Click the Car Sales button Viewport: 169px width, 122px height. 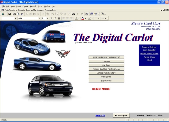pyautogui.click(x=106, y=65)
